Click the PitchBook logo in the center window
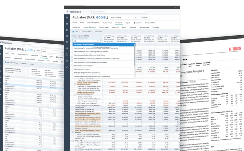This screenshot has width=244, height=151. (74, 12)
